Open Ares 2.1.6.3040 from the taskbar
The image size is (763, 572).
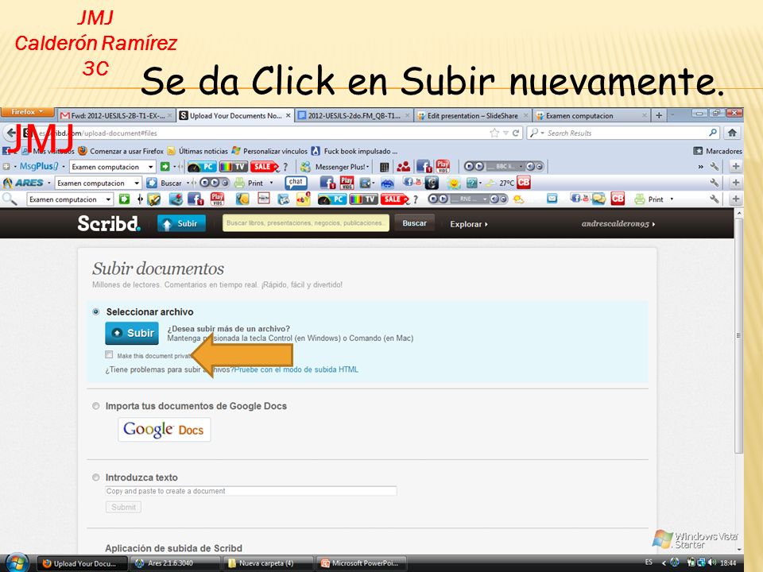176,563
